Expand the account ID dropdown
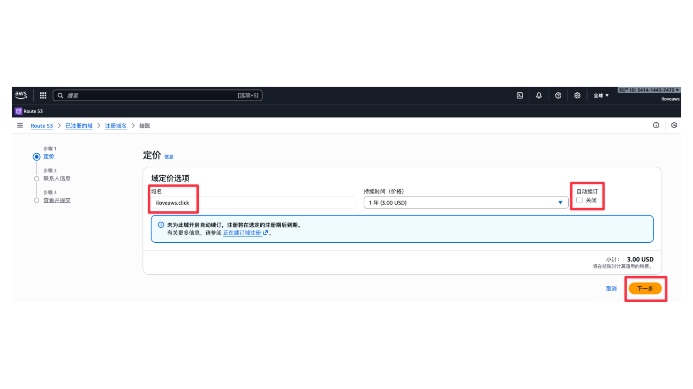Screen dimensions: 693x389 (648, 90)
